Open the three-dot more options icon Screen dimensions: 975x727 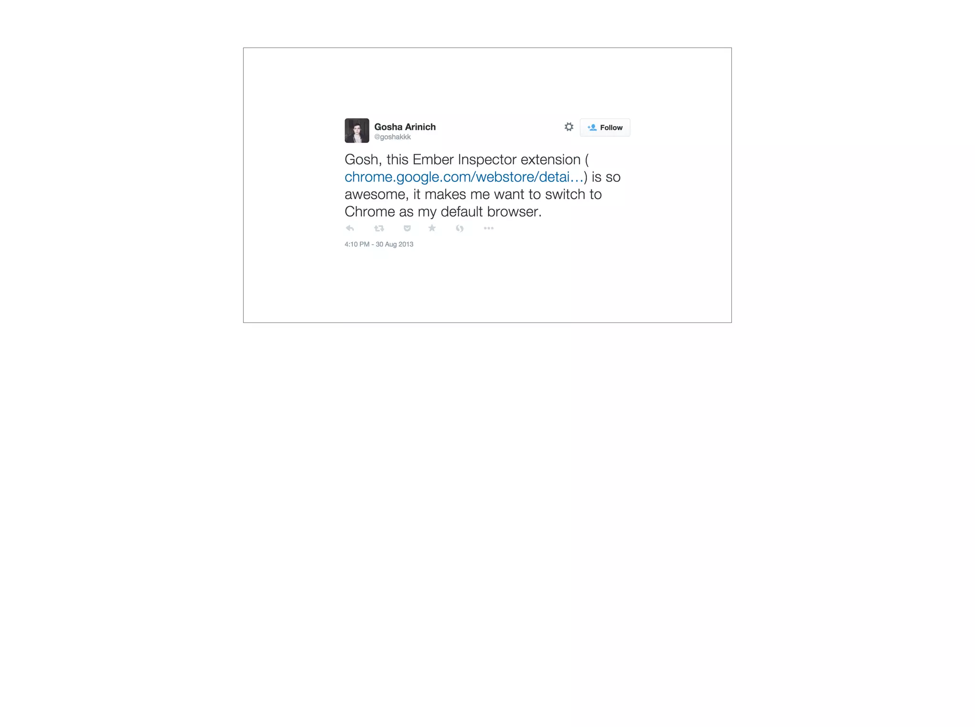coord(488,228)
